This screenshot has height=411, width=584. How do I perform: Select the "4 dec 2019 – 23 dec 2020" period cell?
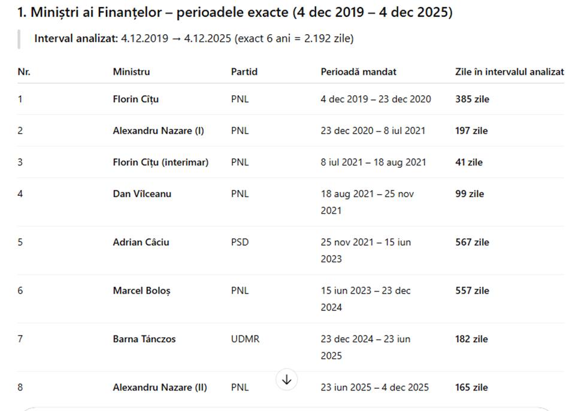(x=376, y=99)
